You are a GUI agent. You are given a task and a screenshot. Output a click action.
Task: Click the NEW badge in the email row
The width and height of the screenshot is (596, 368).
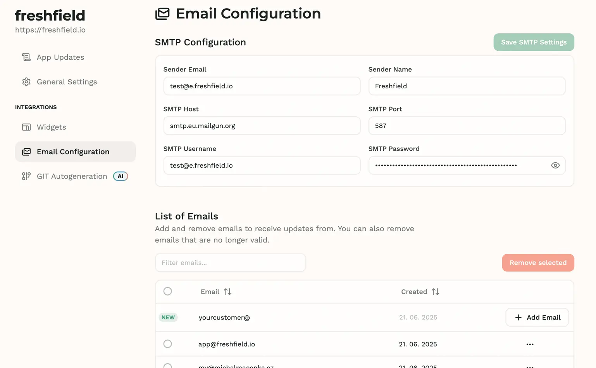click(x=168, y=317)
